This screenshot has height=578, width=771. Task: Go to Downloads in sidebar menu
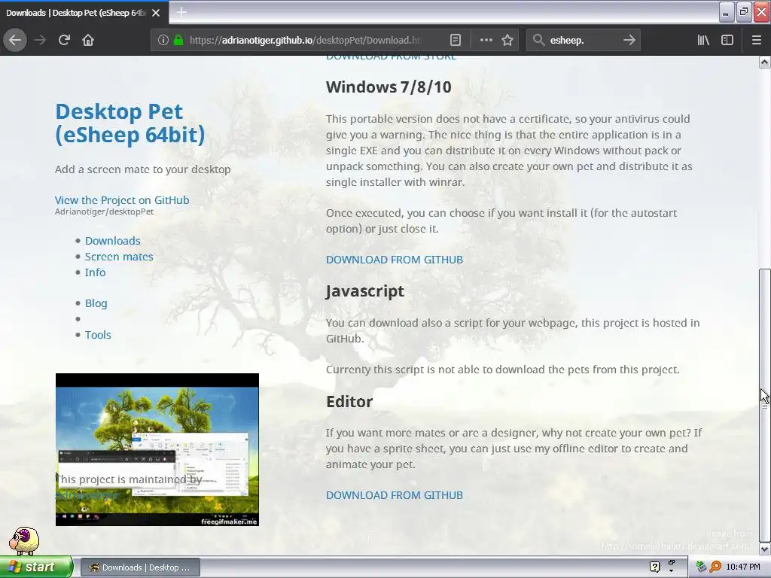(113, 241)
